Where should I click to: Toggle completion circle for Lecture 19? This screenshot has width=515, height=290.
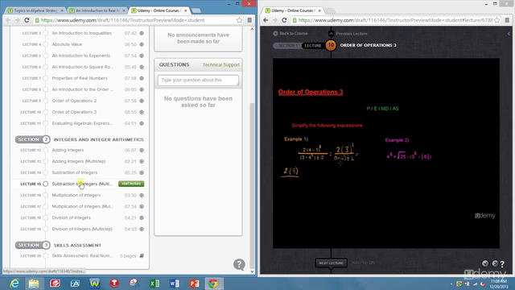(x=45, y=229)
